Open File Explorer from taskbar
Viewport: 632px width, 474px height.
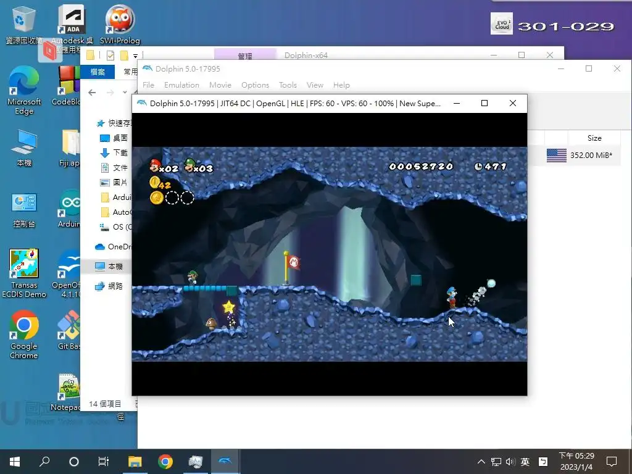coord(135,462)
